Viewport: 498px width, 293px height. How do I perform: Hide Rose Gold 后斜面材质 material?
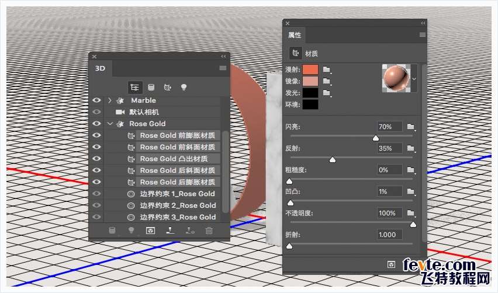96,170
